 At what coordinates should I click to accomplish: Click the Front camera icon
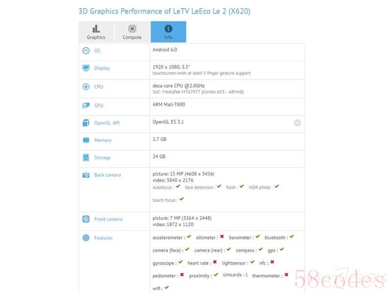click(x=86, y=219)
